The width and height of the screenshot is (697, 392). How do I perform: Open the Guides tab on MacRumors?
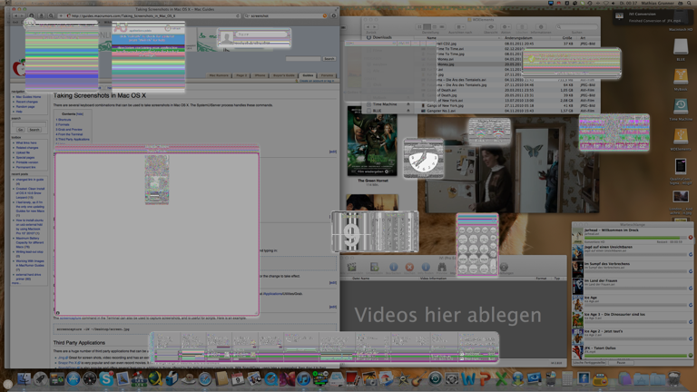pos(308,75)
